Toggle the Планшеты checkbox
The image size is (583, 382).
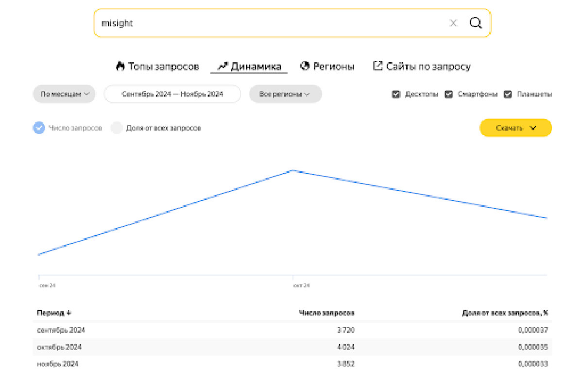click(508, 94)
